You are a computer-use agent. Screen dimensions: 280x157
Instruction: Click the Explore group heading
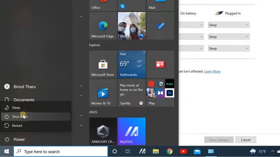pos(94,45)
